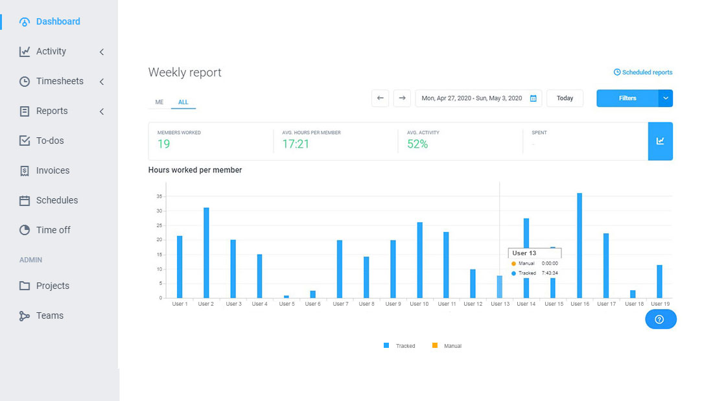
Task: Click the User 17 bar in chart
Action: click(606, 266)
